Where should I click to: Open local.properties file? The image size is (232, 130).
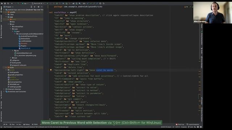(x=14, y=82)
